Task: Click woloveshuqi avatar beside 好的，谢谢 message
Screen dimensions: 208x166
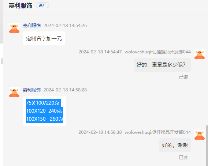Action: 200,135
